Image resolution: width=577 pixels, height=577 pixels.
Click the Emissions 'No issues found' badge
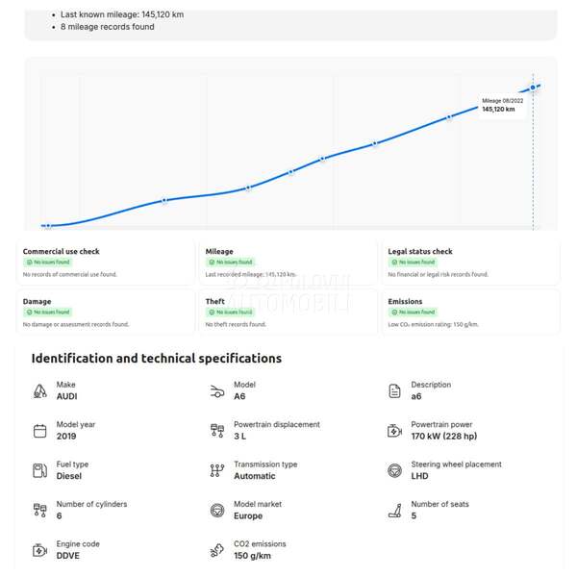(413, 313)
